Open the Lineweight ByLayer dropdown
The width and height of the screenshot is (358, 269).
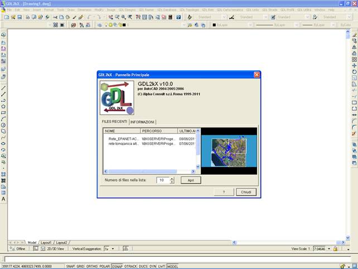tap(333, 25)
